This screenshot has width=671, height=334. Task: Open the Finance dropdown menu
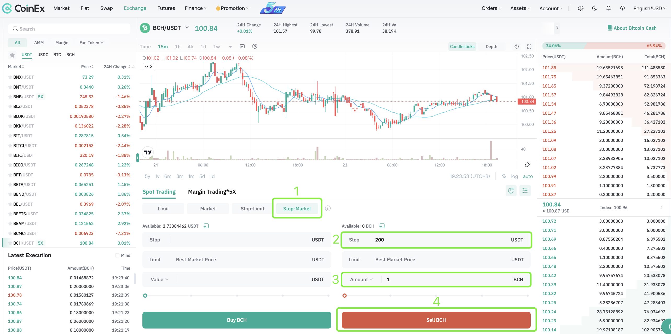pyautogui.click(x=196, y=8)
